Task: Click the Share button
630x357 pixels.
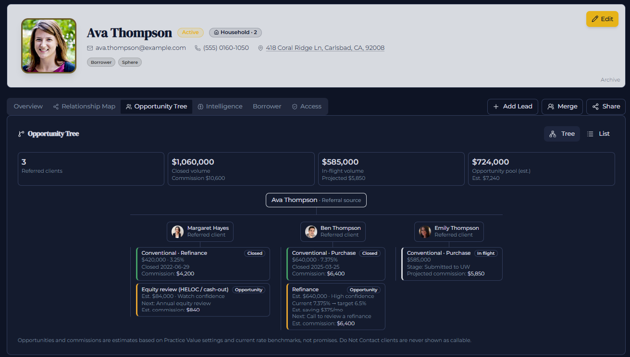Action: pos(606,107)
